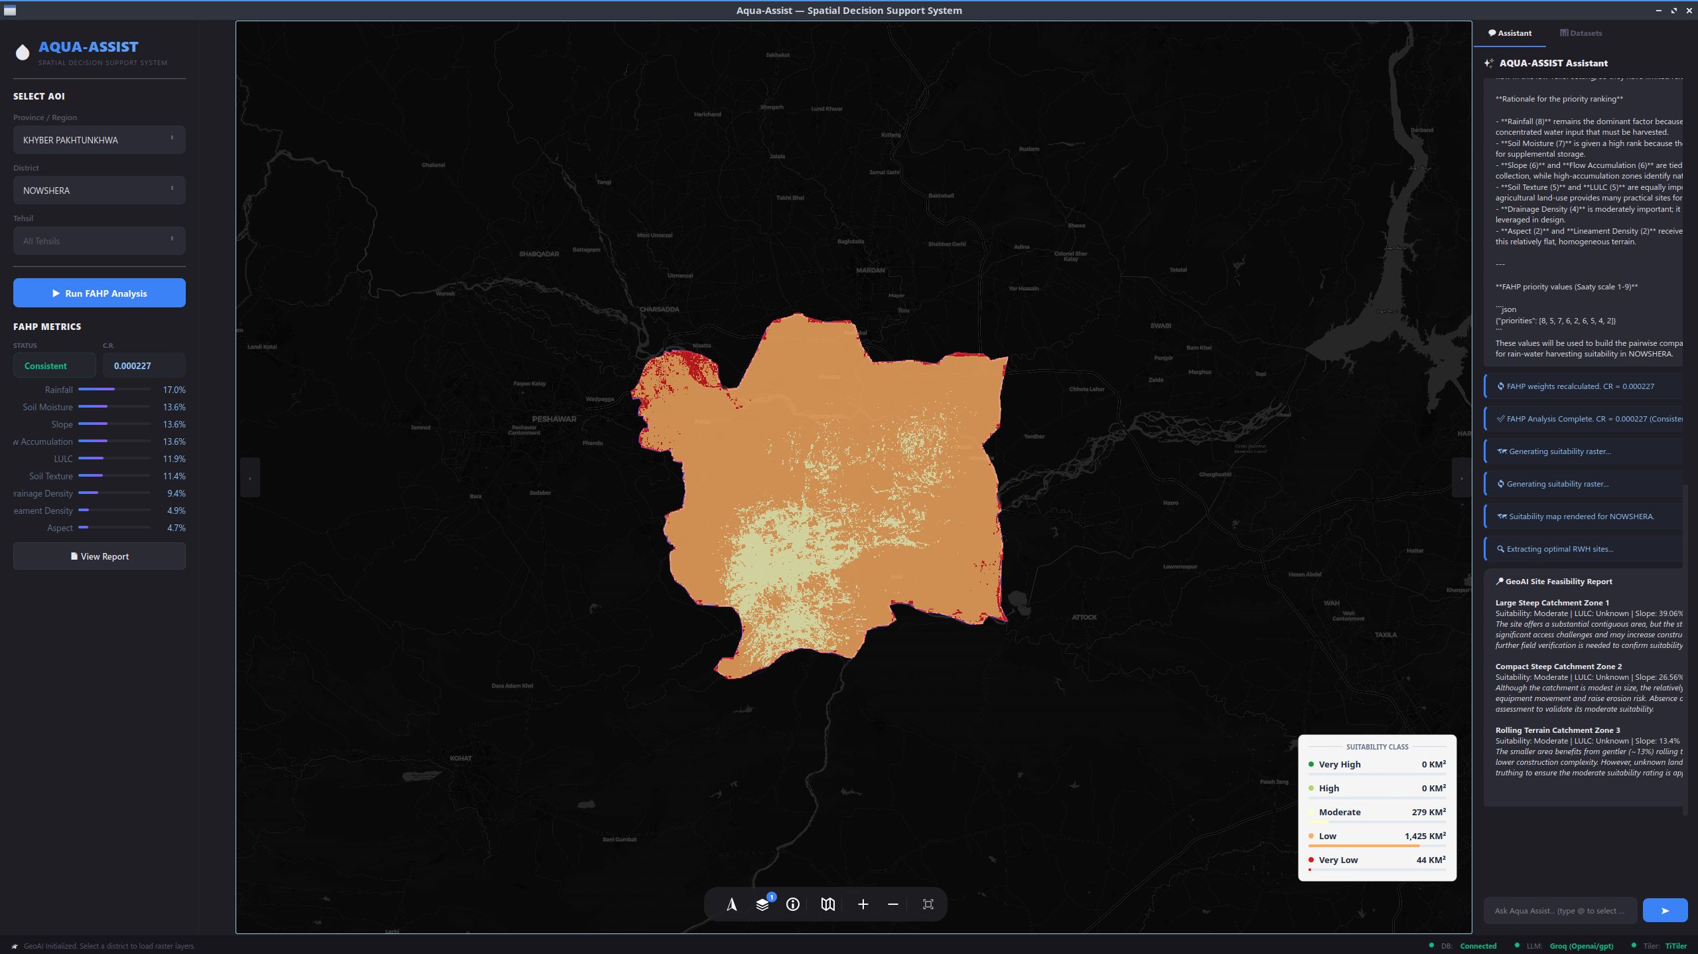Click the north arrow compass icon
The image size is (1698, 954).
731,904
